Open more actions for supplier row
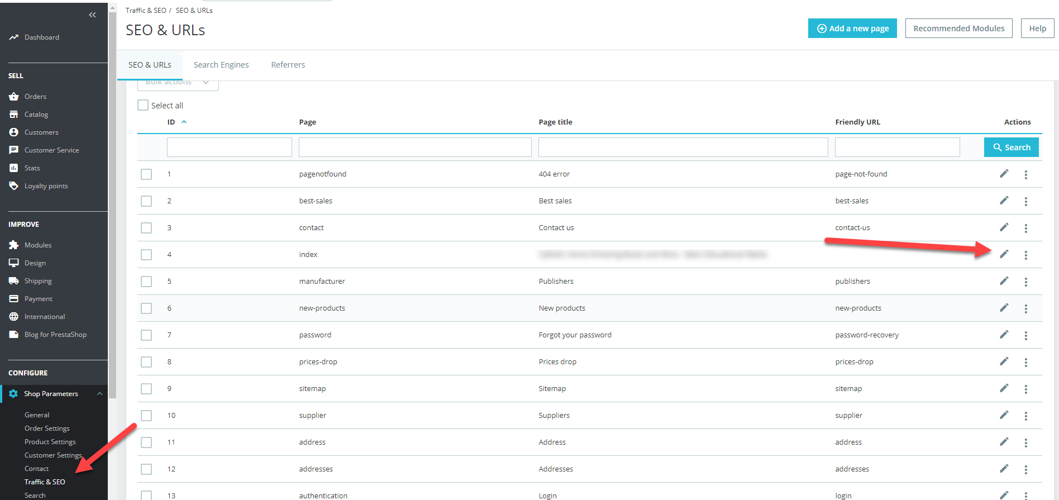 (1026, 416)
